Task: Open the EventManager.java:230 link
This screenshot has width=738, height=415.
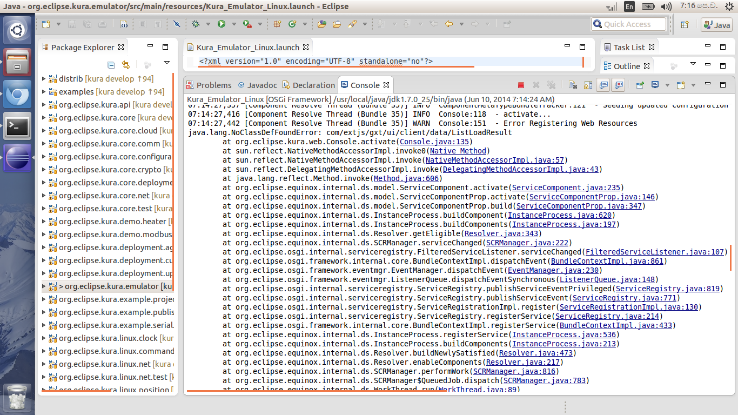Action: [x=553, y=270]
